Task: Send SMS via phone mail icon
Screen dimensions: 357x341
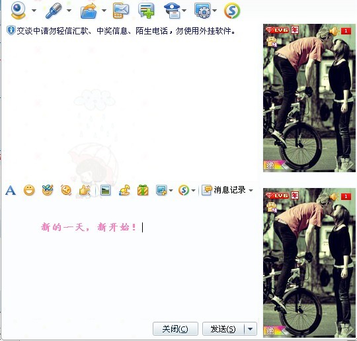Action: point(121,11)
